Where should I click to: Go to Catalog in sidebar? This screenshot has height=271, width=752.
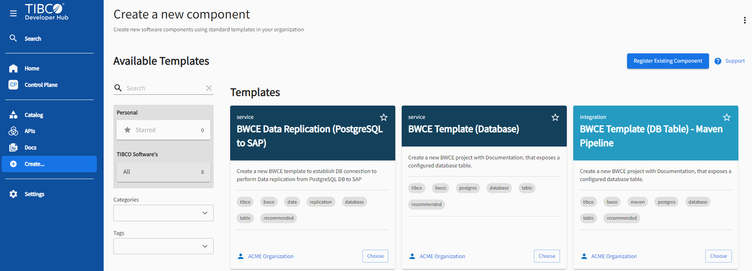tap(34, 115)
